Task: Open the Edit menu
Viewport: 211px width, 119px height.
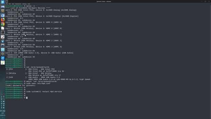Action: (x=10, y=4)
